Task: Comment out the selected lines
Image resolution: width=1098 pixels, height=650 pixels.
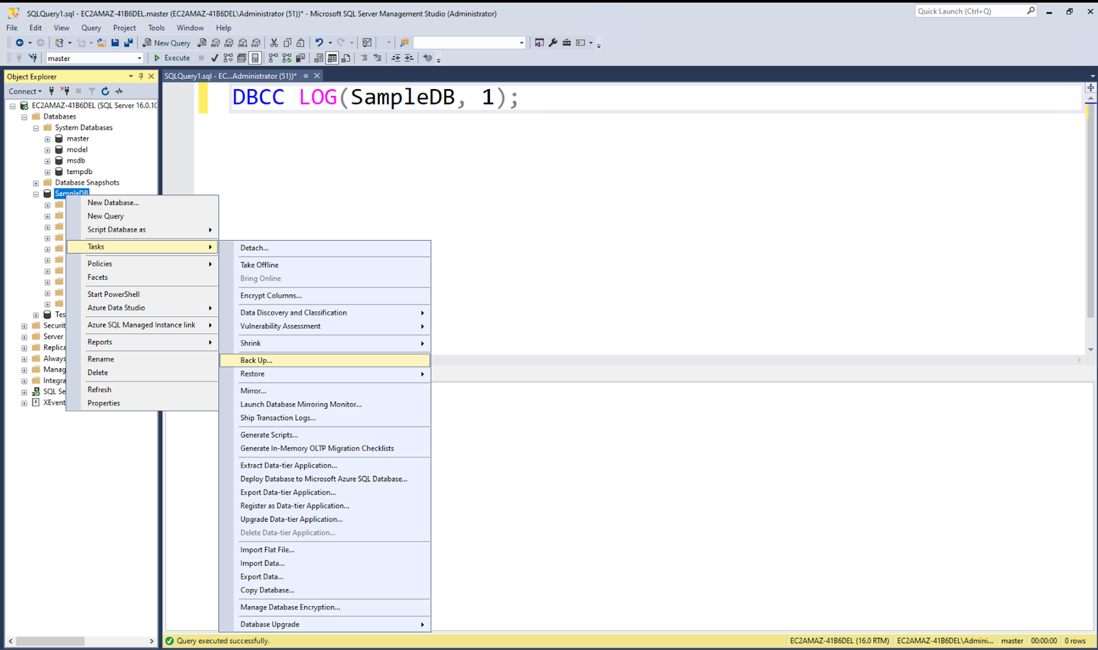Action: [x=364, y=58]
